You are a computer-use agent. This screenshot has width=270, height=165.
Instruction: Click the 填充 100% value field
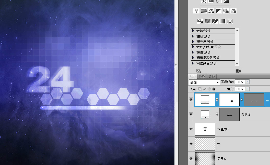pos(240,89)
